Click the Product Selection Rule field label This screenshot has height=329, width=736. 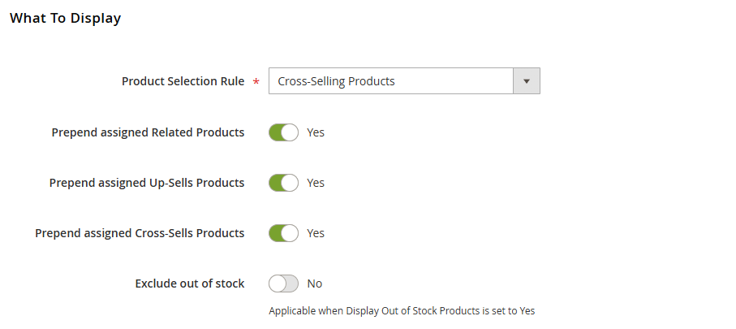pyautogui.click(x=183, y=81)
